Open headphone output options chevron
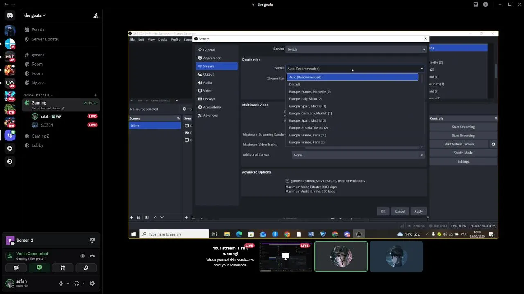524x294 pixels. [x=84, y=283]
